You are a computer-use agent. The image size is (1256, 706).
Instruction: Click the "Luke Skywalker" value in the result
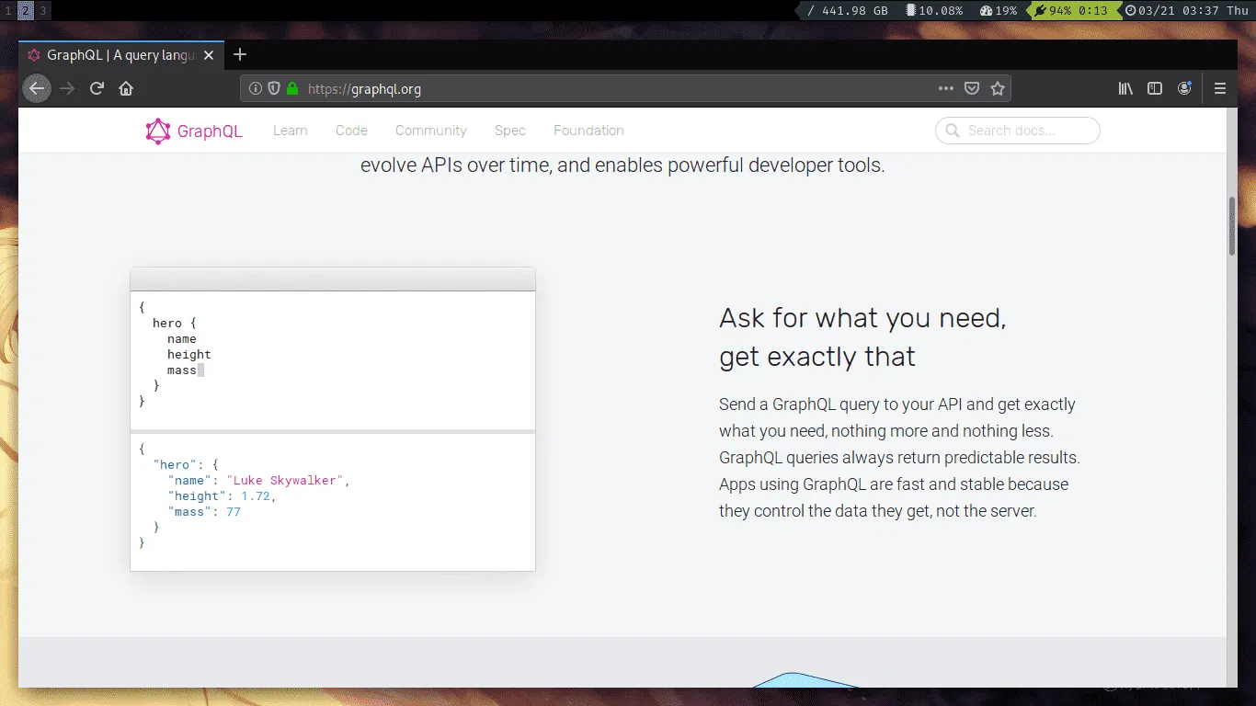285,480
